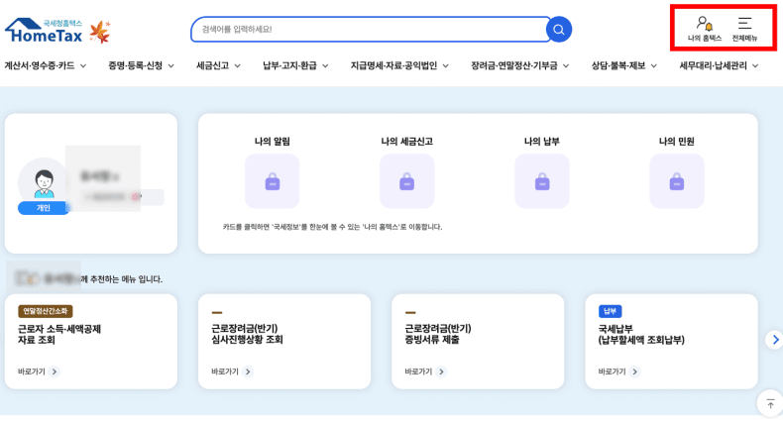Expand 상담·불복·제보 menu chevron
The image size is (783, 423).
[654, 65]
